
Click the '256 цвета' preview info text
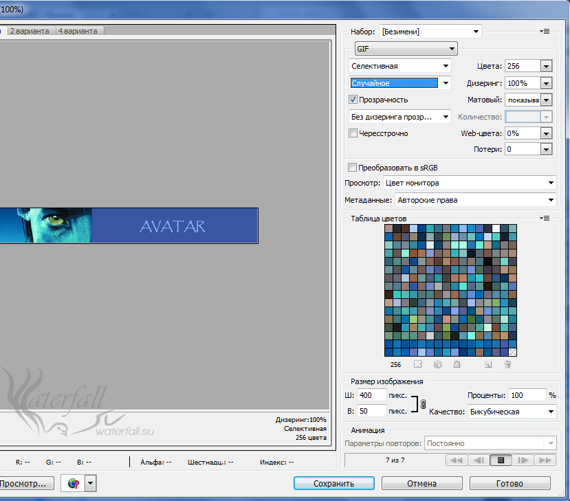(x=311, y=438)
